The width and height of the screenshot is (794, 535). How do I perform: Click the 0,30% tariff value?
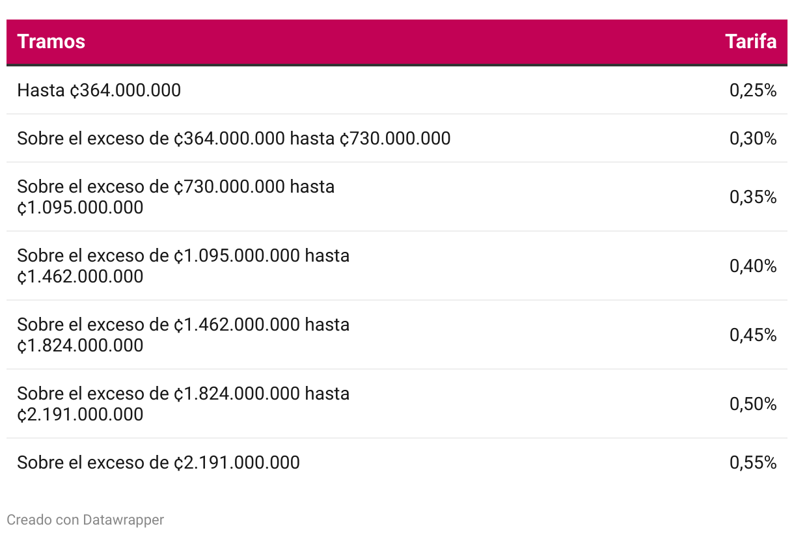(753, 139)
